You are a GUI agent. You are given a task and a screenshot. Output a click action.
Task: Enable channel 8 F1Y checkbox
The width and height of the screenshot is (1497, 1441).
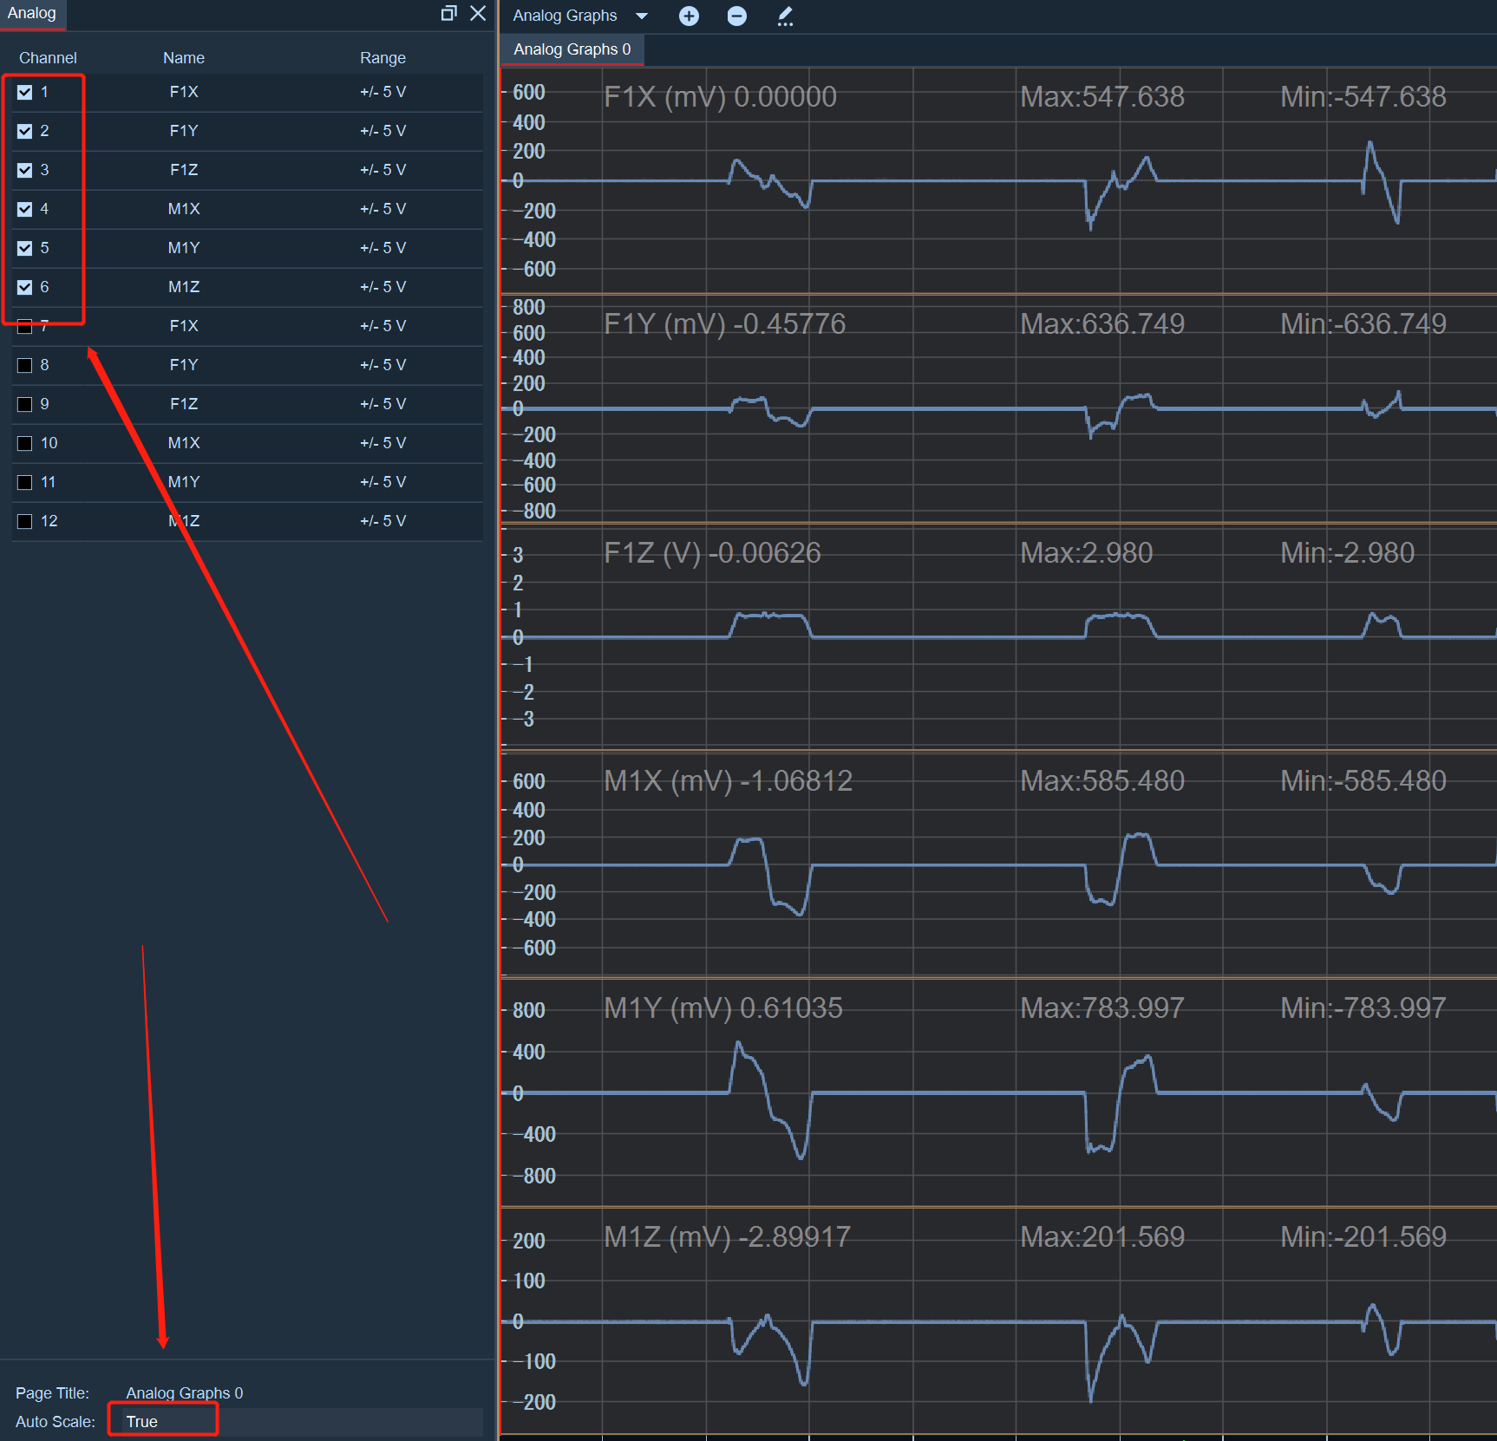pos(25,365)
